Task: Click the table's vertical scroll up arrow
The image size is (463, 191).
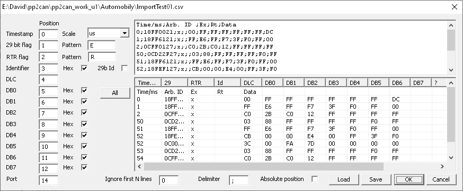Action: pos(451,83)
